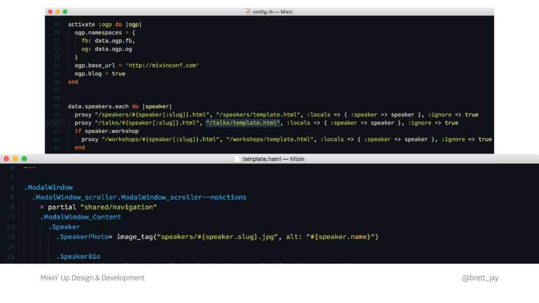Zoom the template.haml window with green button
Image resolution: width=539 pixels, height=303 pixels.
tap(24, 159)
